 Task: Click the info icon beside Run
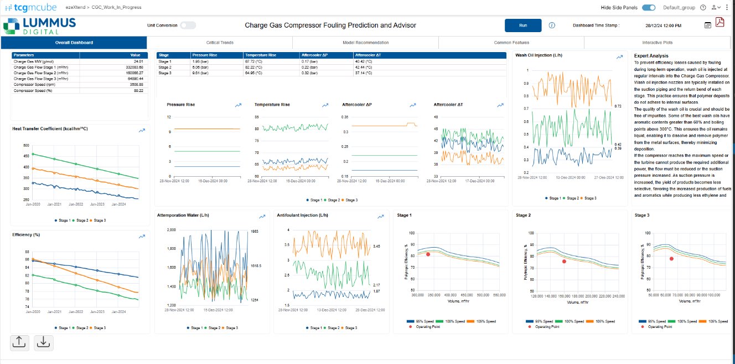(x=552, y=25)
